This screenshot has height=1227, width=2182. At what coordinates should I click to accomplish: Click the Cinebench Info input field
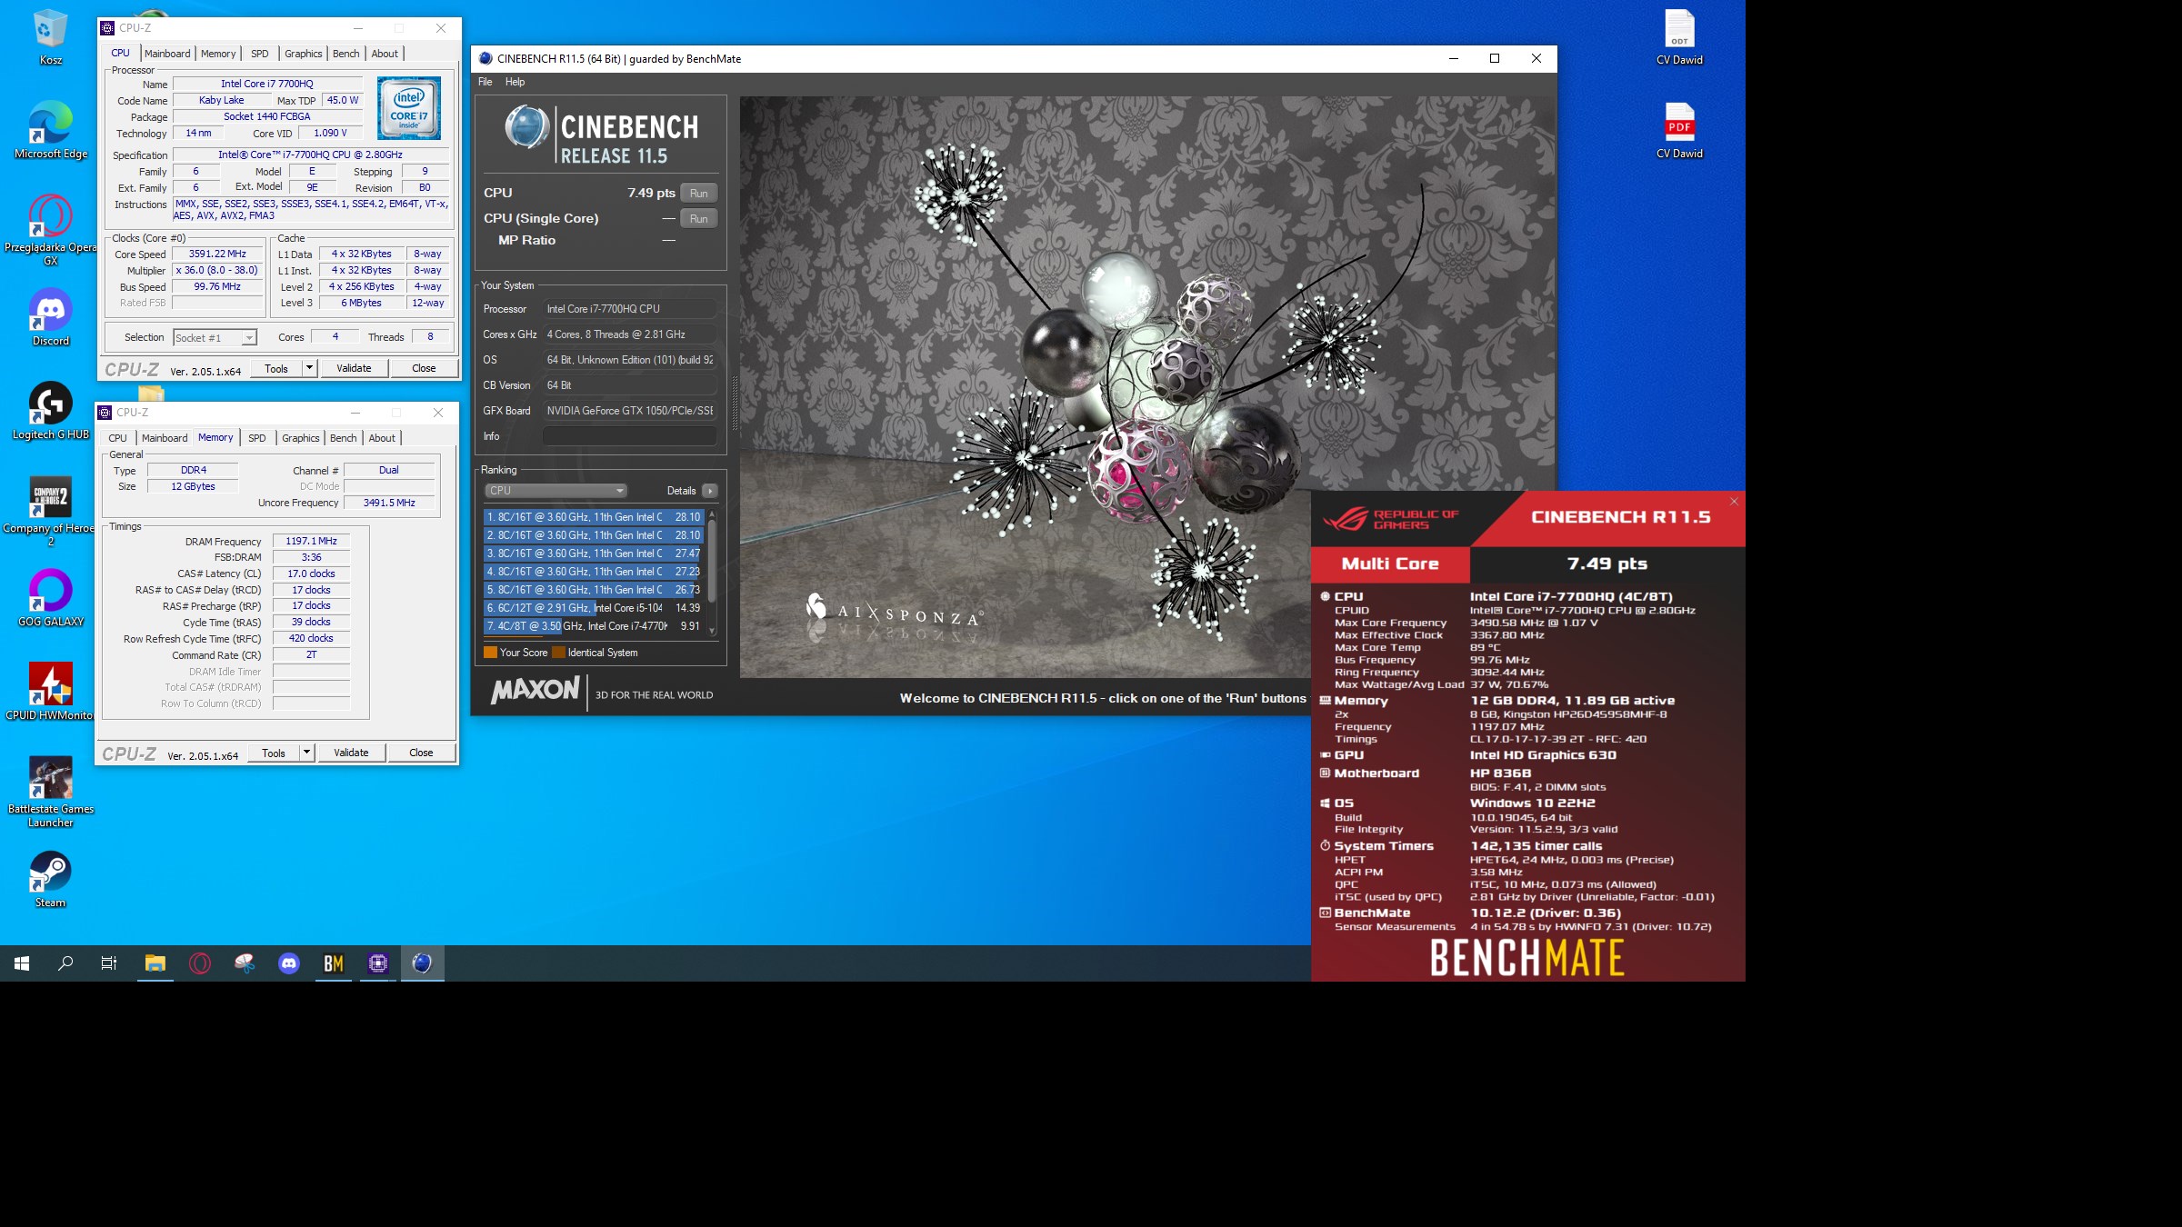(x=629, y=436)
